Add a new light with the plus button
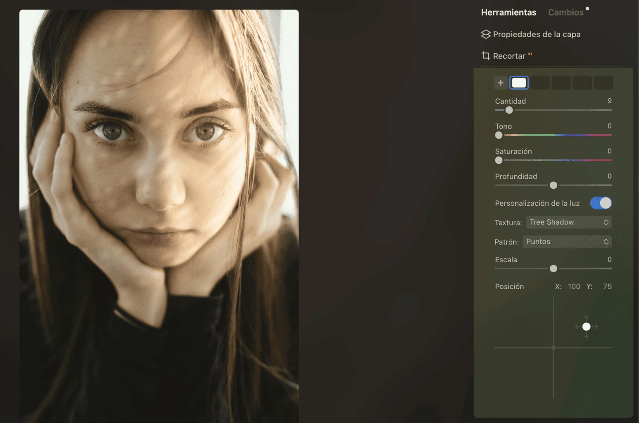The image size is (639, 423). click(501, 83)
